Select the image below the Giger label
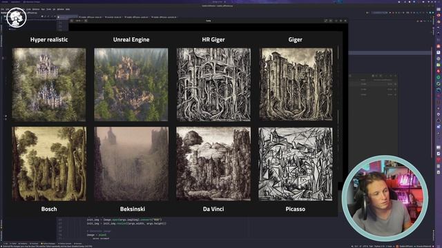 pyautogui.click(x=296, y=84)
